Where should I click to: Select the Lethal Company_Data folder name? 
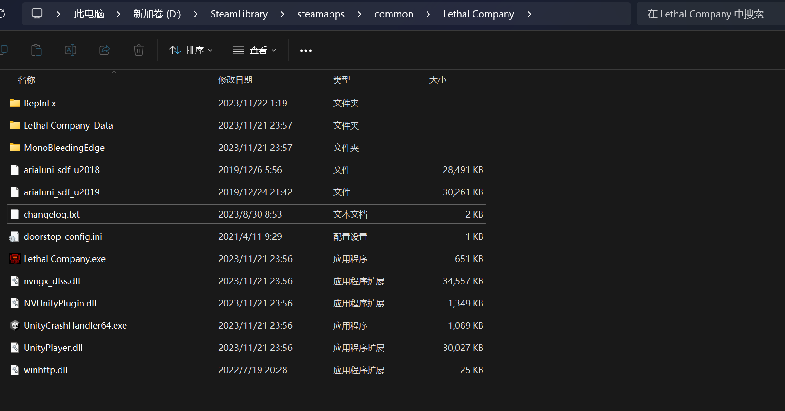pos(68,125)
